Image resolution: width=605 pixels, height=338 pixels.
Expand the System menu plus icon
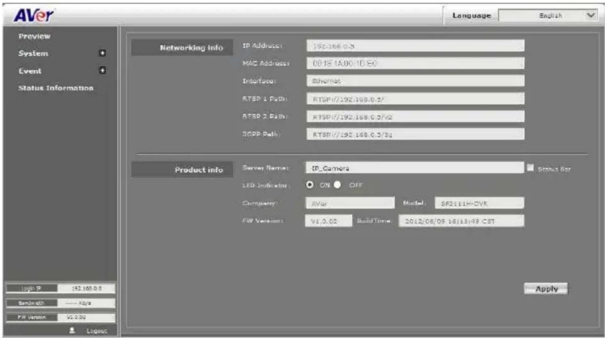tap(102, 53)
